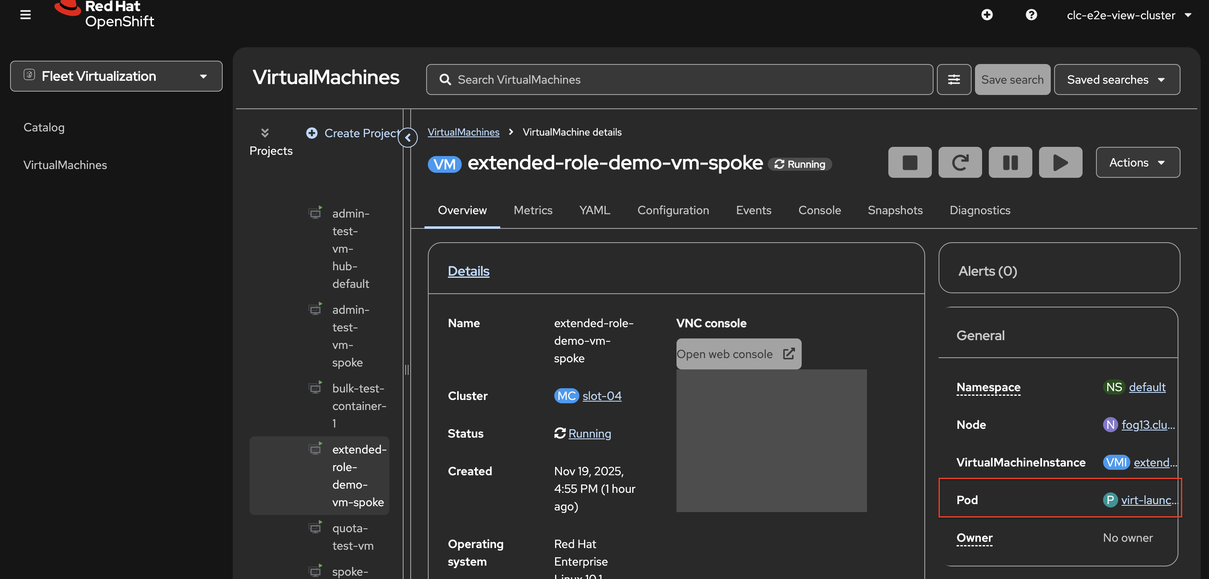Viewport: 1209px width, 579px height.
Task: Click the Pause VM icon button
Action: click(x=1010, y=162)
